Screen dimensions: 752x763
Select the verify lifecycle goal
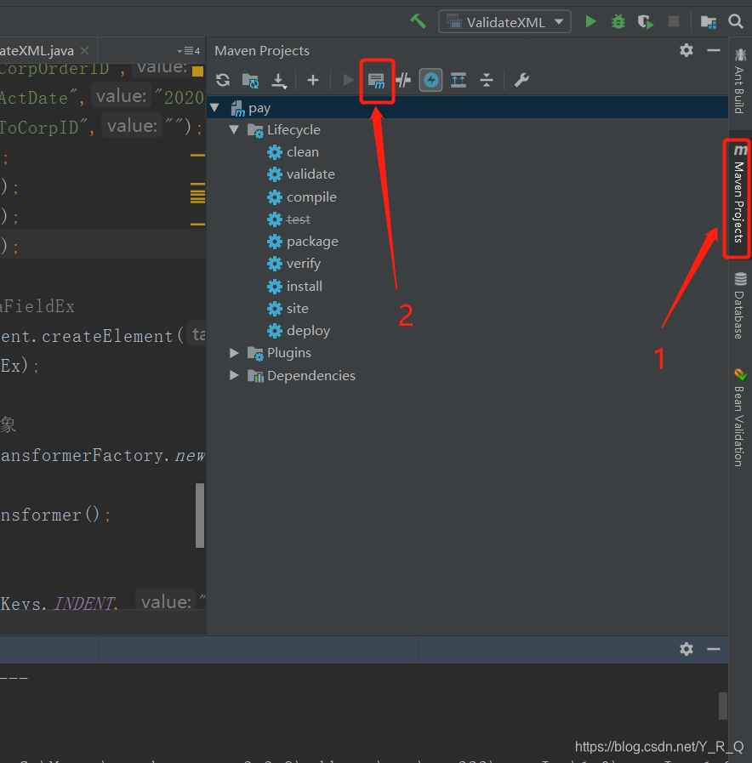[304, 264]
